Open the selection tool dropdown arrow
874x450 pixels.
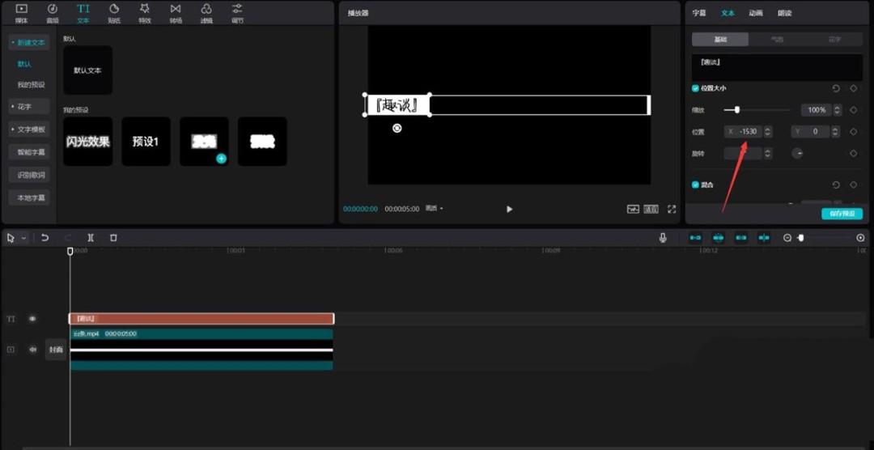pos(23,238)
